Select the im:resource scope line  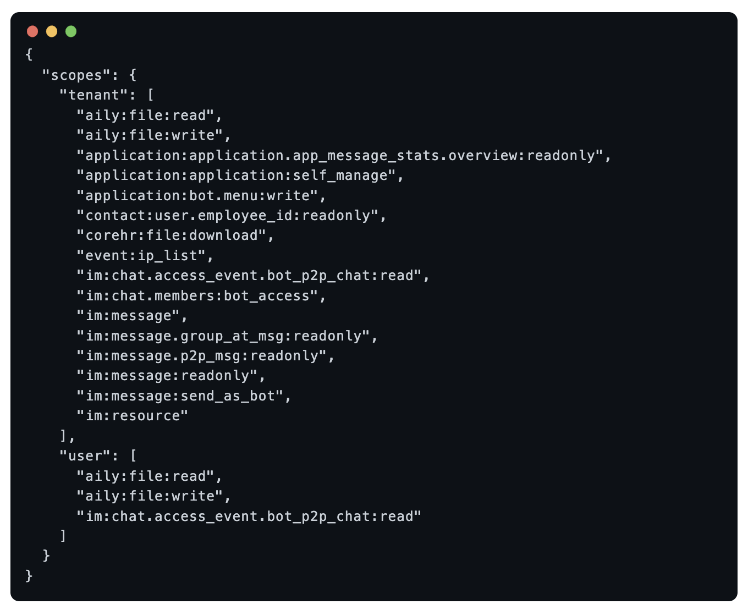coord(133,416)
